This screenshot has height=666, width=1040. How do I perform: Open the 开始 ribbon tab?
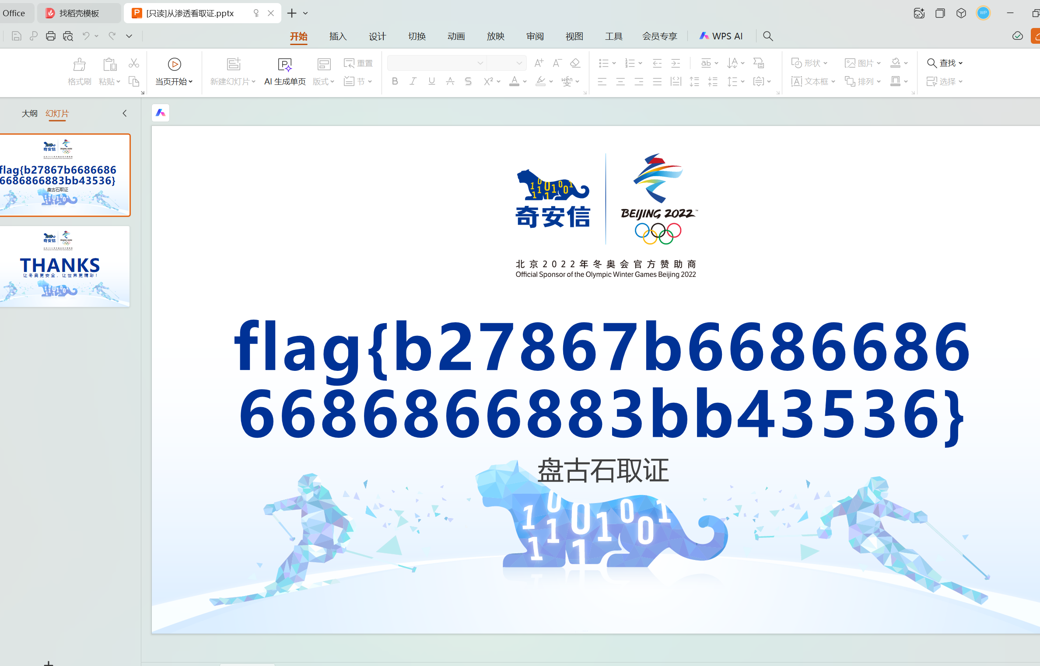tap(299, 36)
